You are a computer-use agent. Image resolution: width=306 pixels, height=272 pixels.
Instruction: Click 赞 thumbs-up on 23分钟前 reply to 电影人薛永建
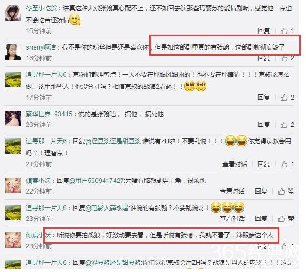coord(286,219)
